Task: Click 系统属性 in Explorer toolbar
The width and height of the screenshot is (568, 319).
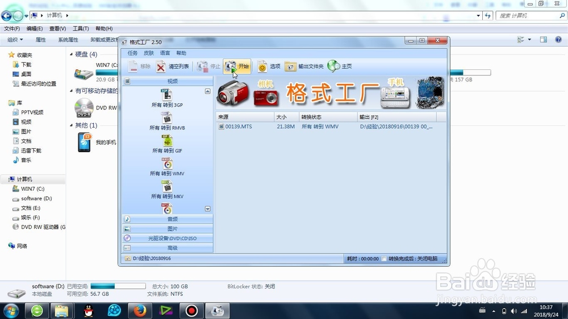Action: (x=68, y=40)
